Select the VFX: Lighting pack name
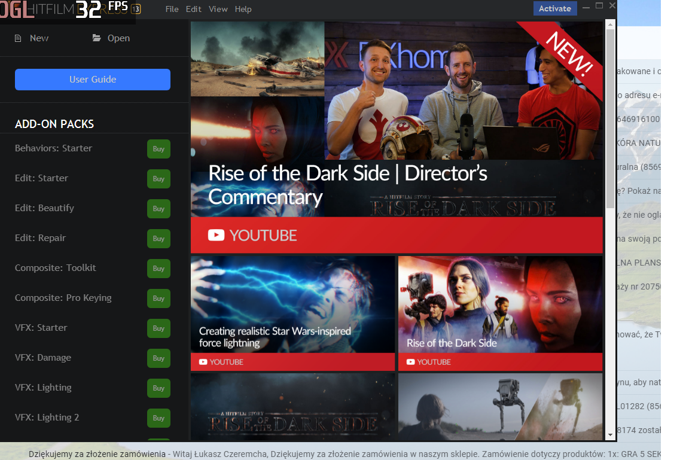 tap(43, 387)
